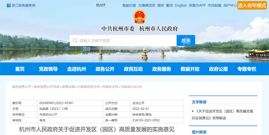The height and width of the screenshot is (135, 269).
Task: Open the 智能问答 smart Q&A link
Action: (x=129, y=5)
